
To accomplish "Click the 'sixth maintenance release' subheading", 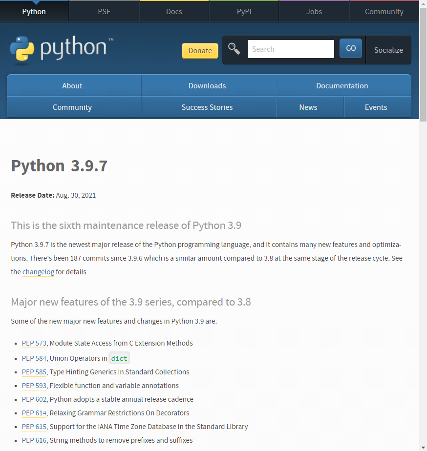I will click(x=126, y=225).
